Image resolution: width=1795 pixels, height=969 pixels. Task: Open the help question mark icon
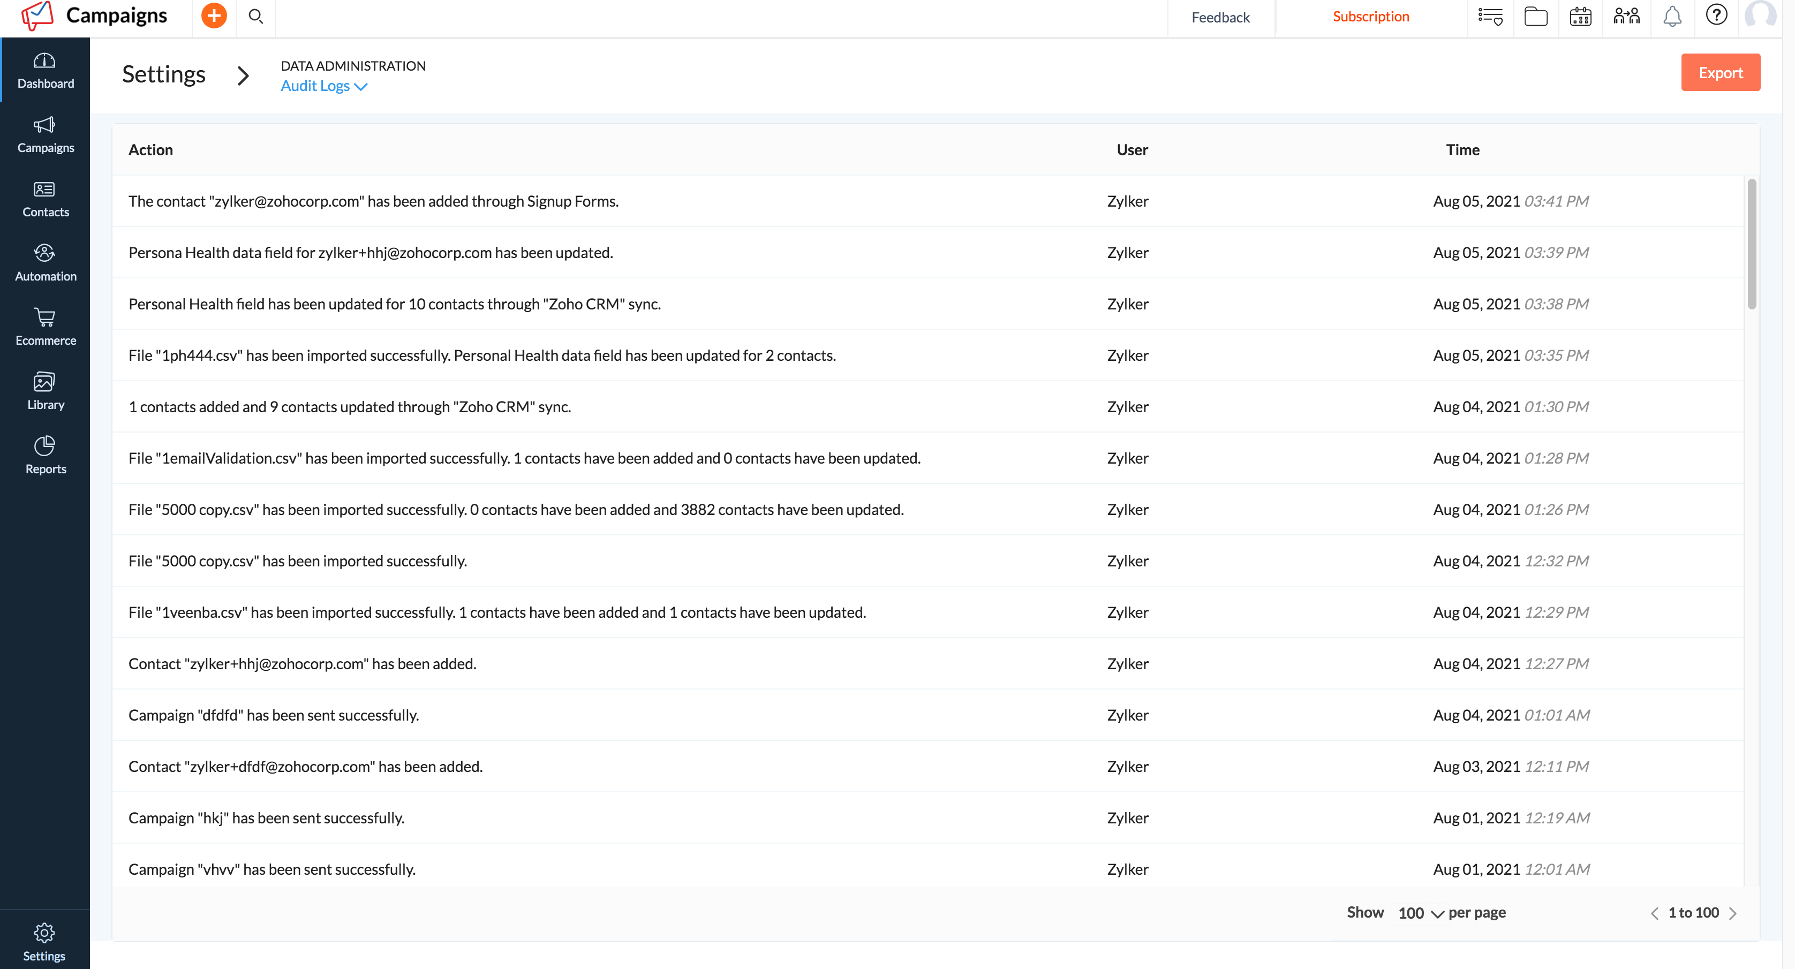pos(1716,14)
